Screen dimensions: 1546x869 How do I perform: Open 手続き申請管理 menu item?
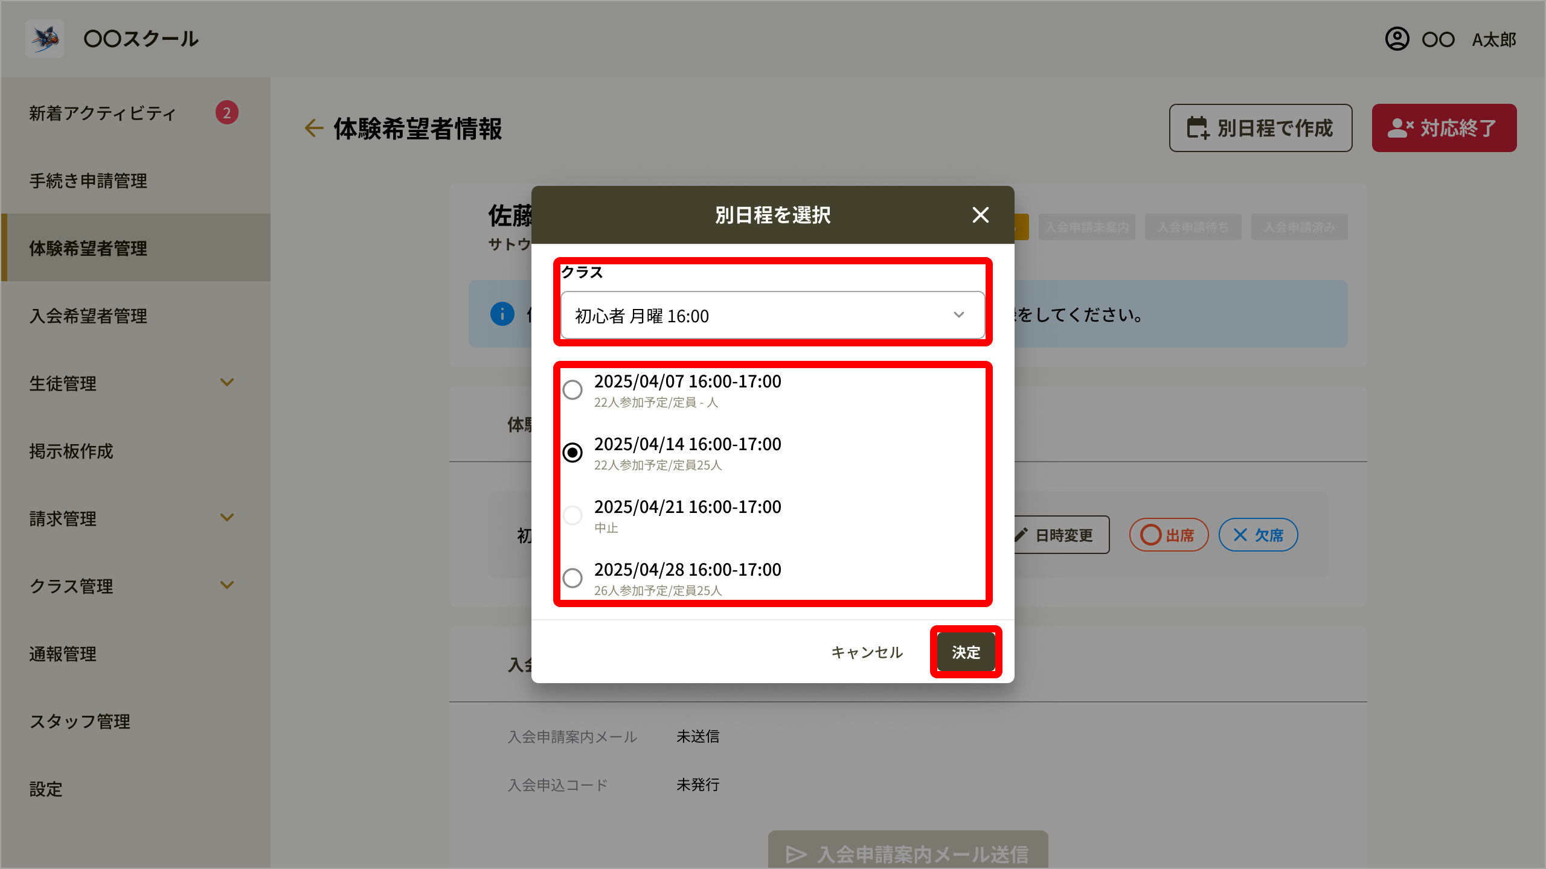tap(135, 180)
